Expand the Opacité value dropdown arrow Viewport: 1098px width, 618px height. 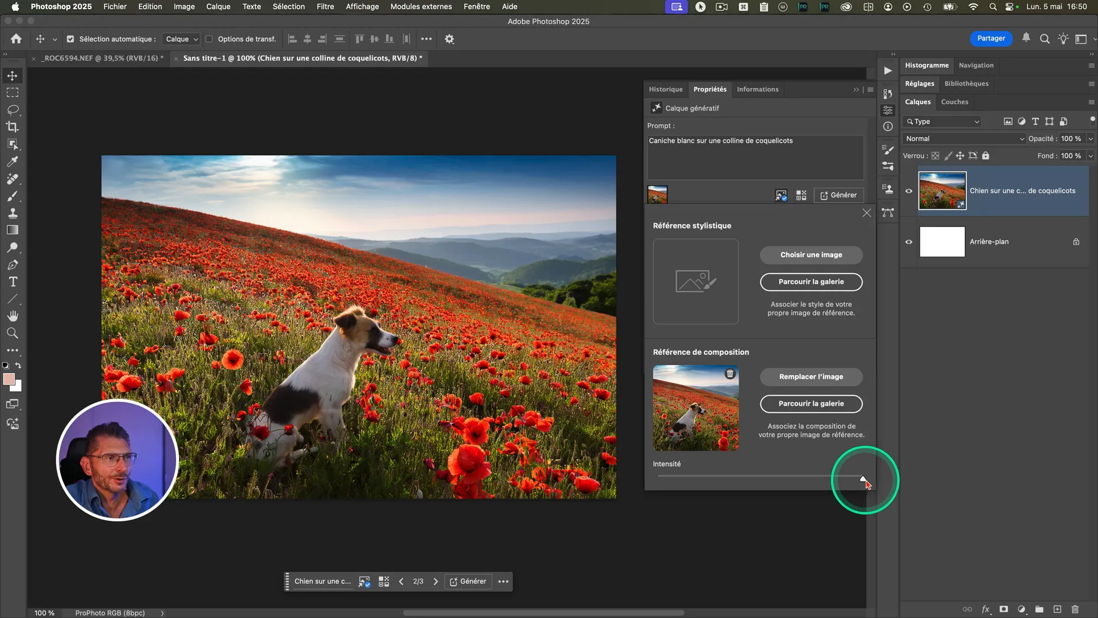1090,138
